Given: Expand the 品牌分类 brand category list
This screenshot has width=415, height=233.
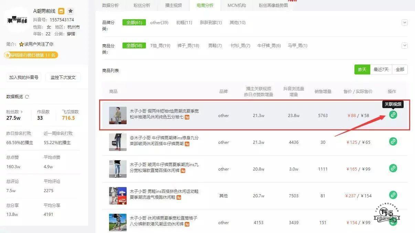Looking at the screenshot, I should [405, 23].
